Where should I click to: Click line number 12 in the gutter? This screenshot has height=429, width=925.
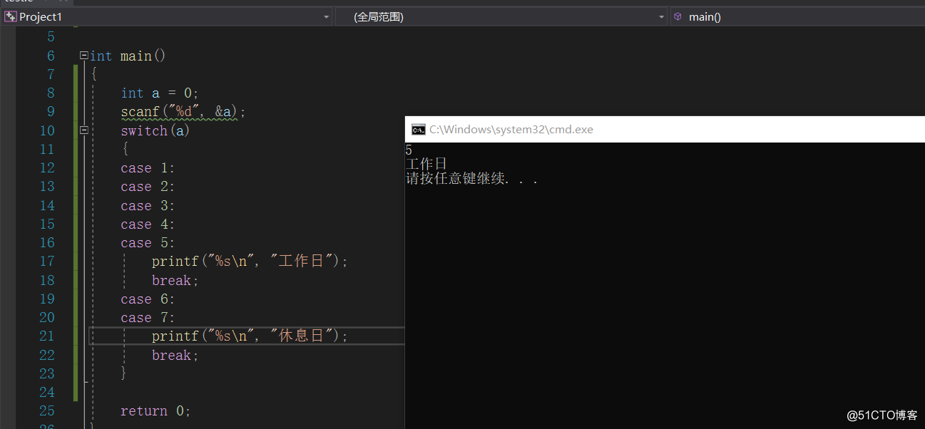[47, 168]
